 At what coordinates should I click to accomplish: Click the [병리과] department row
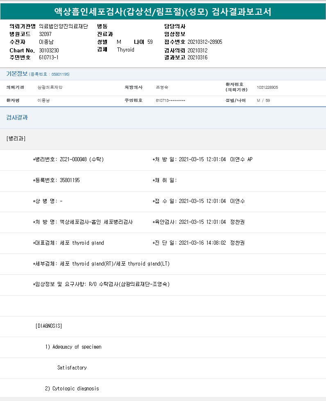(x=16, y=139)
